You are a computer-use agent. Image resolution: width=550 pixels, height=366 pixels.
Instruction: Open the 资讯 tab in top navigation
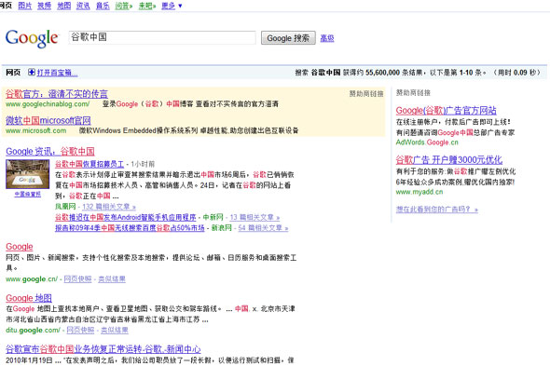coord(83,6)
